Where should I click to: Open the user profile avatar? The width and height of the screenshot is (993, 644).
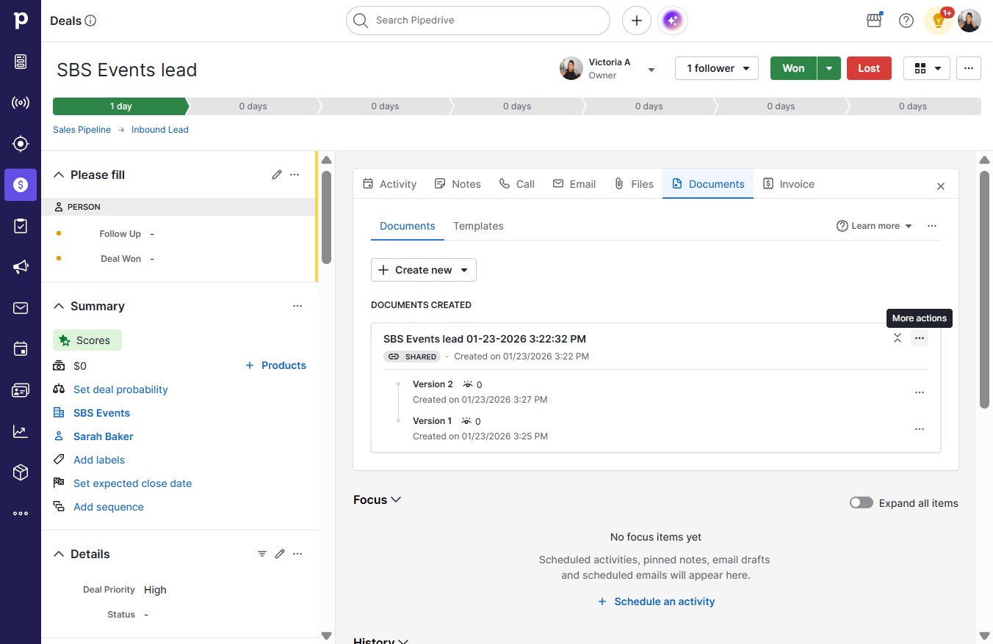click(969, 21)
